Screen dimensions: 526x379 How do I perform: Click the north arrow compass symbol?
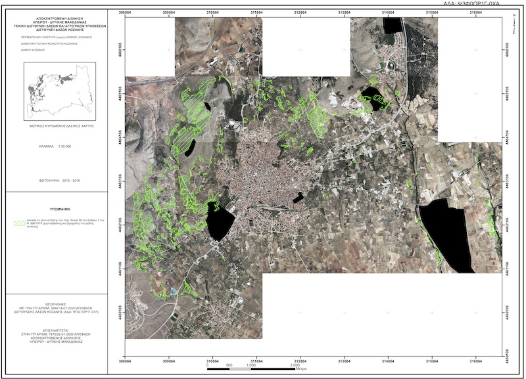(x=513, y=20)
